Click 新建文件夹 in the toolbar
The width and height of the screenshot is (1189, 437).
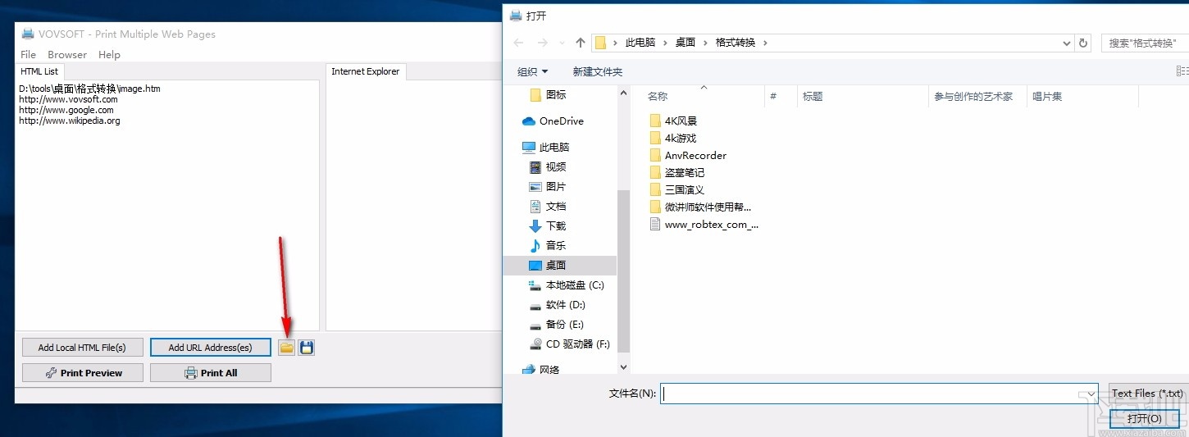(x=598, y=72)
